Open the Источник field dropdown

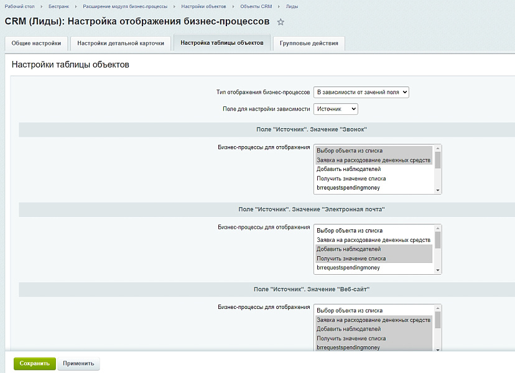point(336,109)
